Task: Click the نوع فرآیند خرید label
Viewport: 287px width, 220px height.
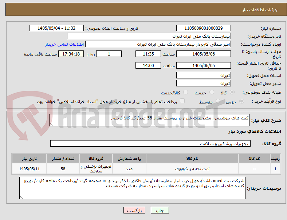Action: pos(266,101)
